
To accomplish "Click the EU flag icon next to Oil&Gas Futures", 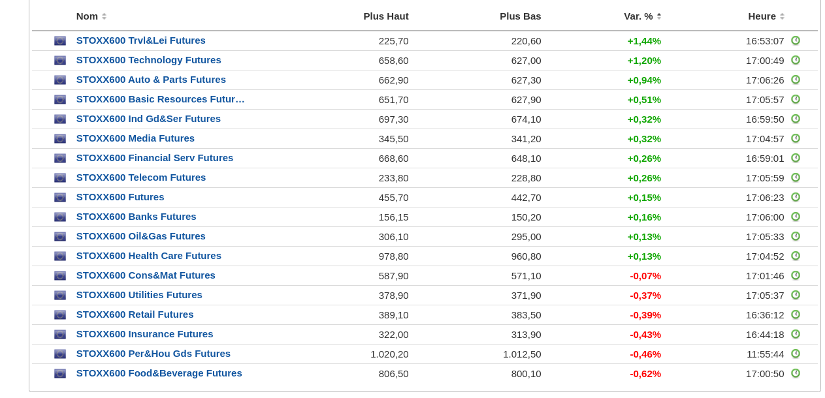I will [60, 237].
